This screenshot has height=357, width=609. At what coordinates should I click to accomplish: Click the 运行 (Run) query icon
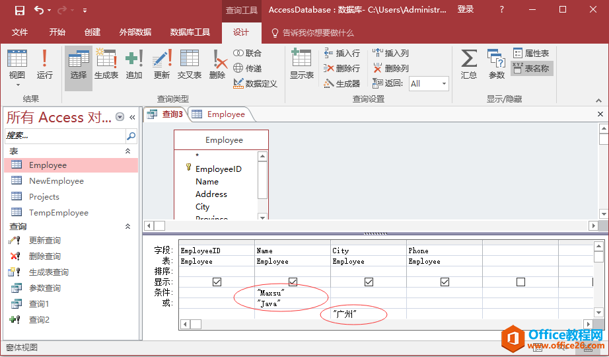tap(44, 64)
